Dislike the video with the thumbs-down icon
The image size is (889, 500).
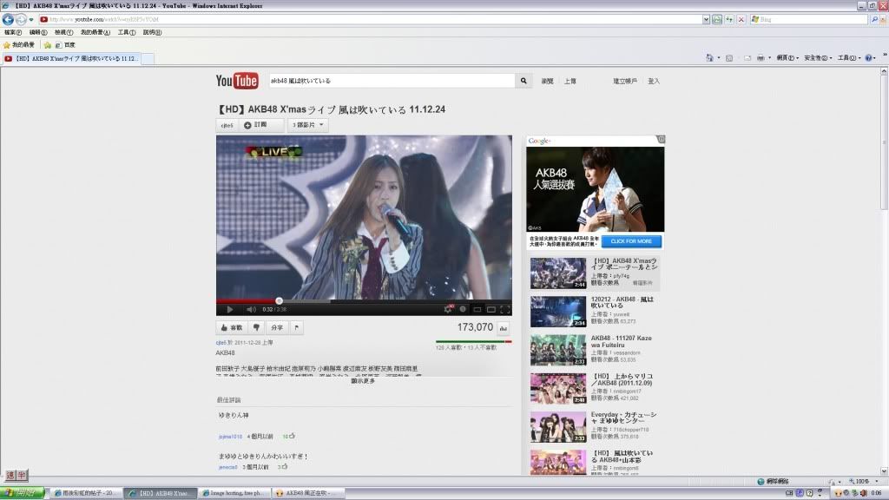point(257,328)
